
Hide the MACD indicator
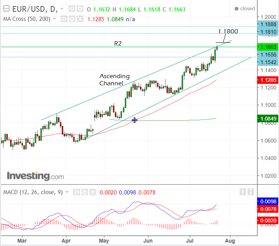click(77, 192)
